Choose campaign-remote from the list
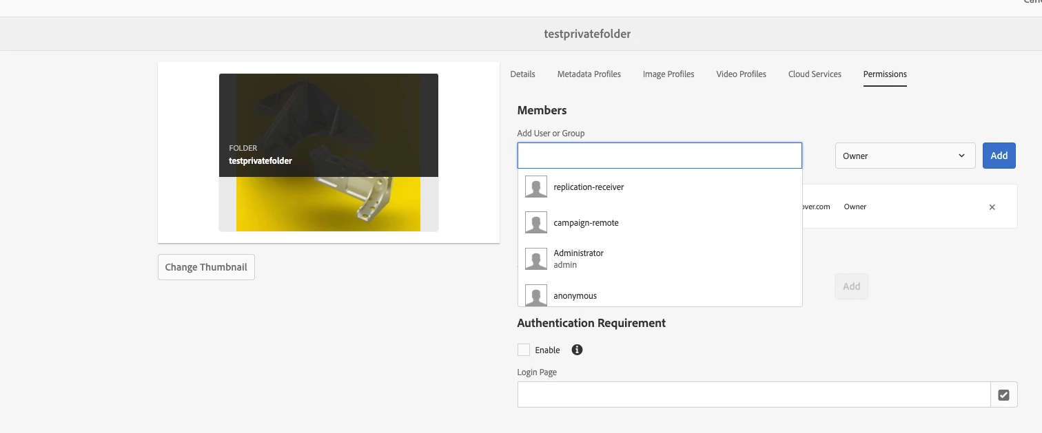 [x=660, y=222]
